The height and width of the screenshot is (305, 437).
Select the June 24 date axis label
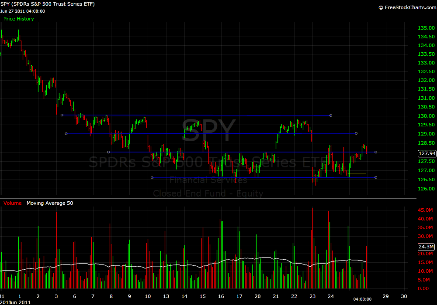pos(331,296)
